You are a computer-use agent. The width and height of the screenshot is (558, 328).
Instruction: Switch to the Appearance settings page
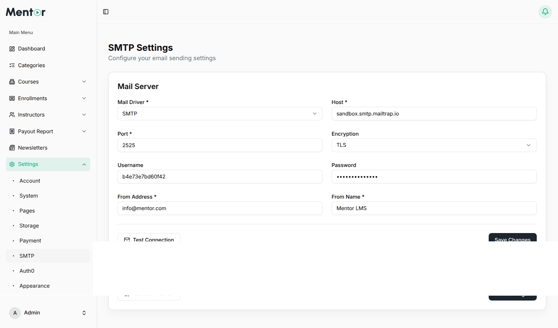(34, 286)
